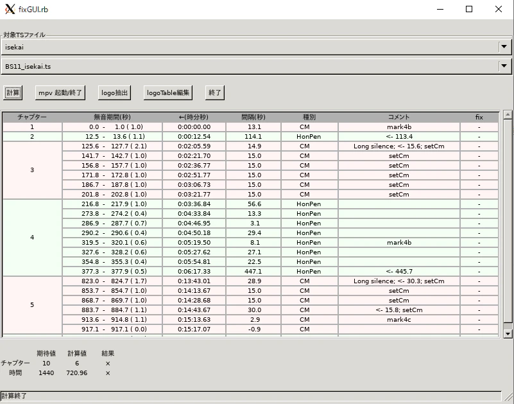Click the '<- 15.8; setCm' comment cell
This screenshot has width=514, height=404.
(x=399, y=310)
